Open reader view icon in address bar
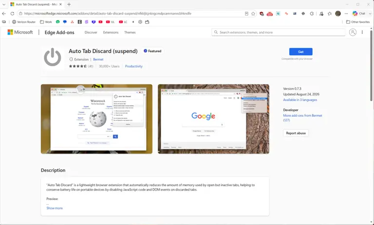Screen dimensions: 374x225 [x=246, y=14]
